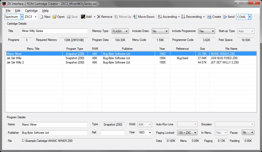
Task: Click the Create cartridge icon
Action: 209,17
